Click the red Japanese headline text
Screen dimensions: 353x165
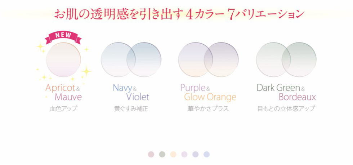coord(179,14)
